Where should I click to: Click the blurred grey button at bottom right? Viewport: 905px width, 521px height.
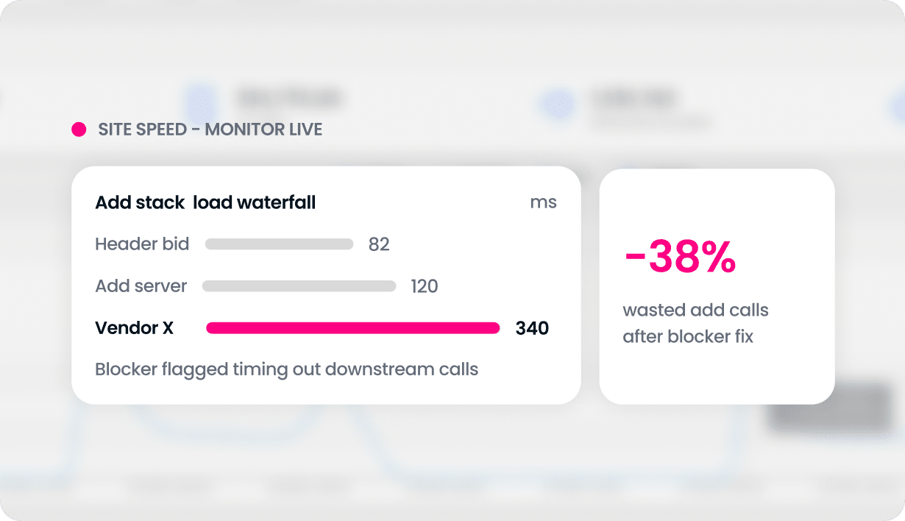coord(828,406)
